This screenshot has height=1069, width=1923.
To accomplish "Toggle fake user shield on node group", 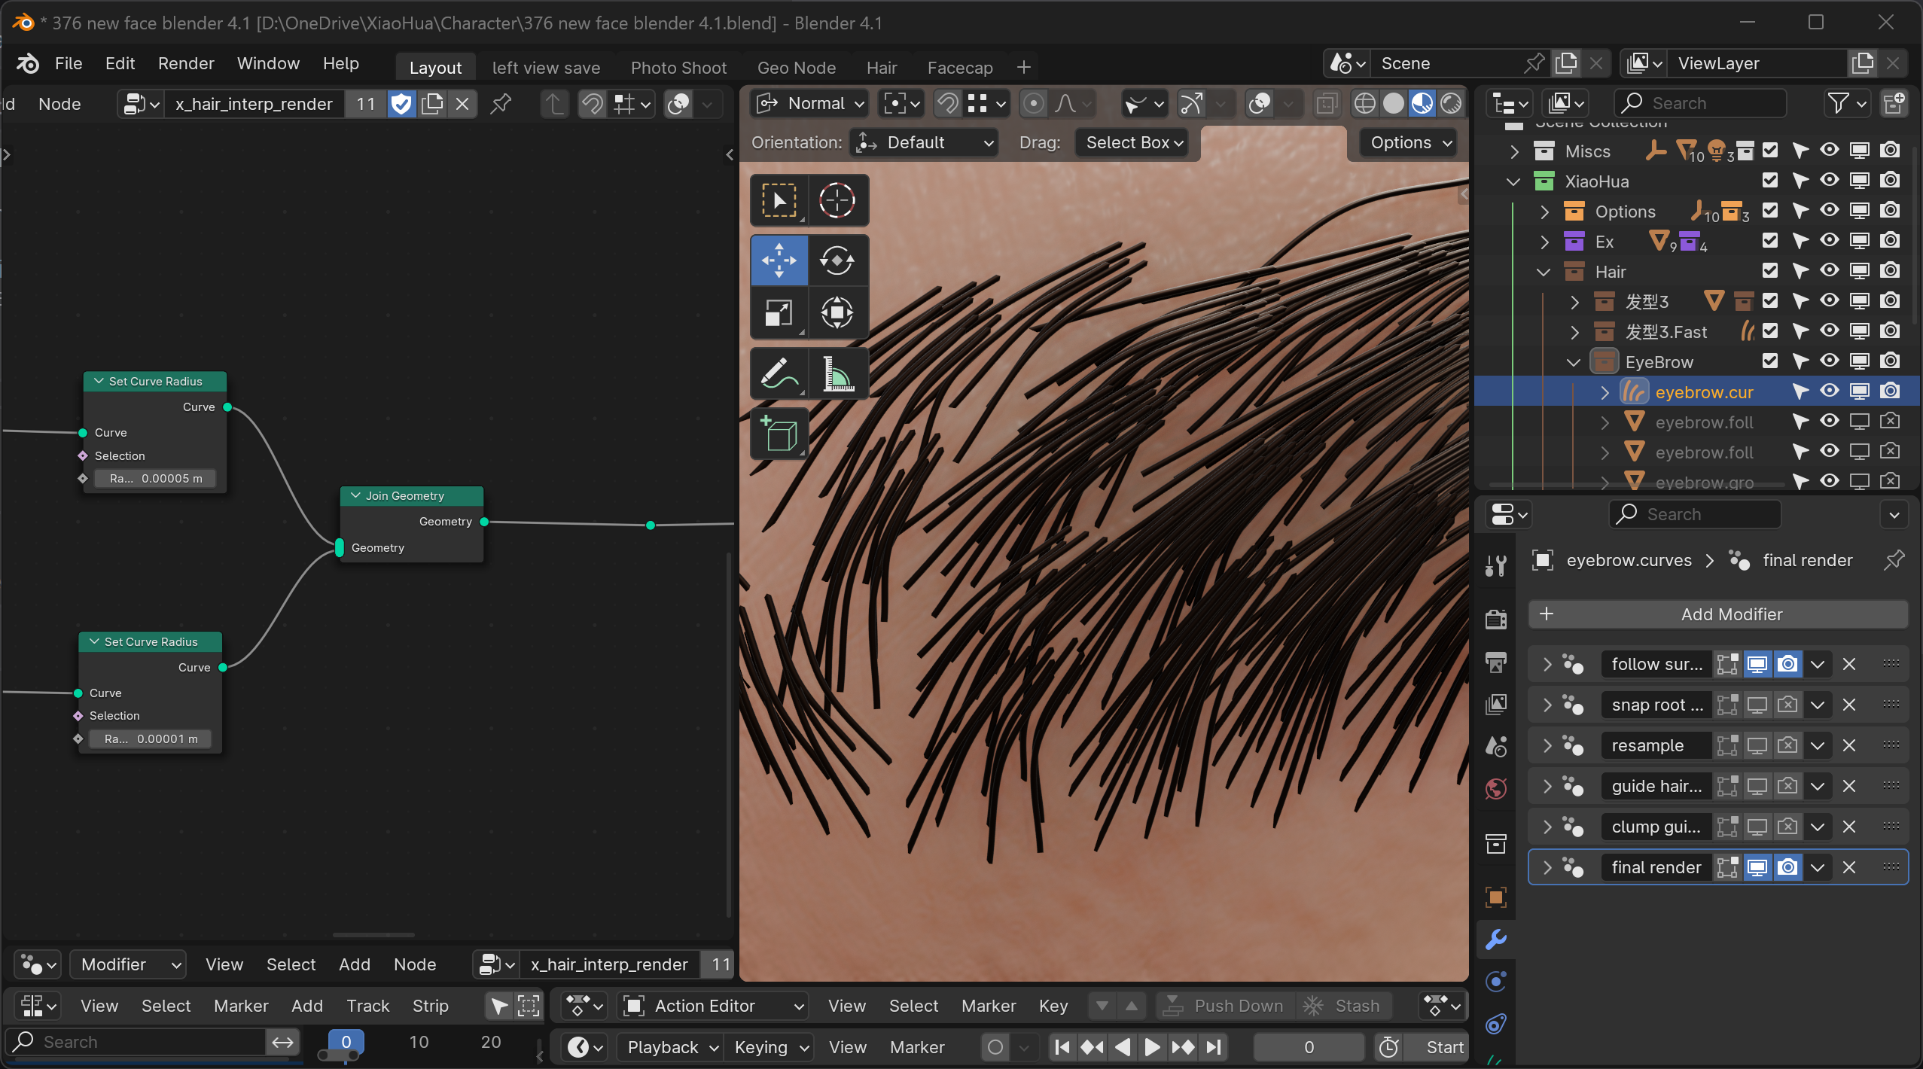I will (x=402, y=104).
